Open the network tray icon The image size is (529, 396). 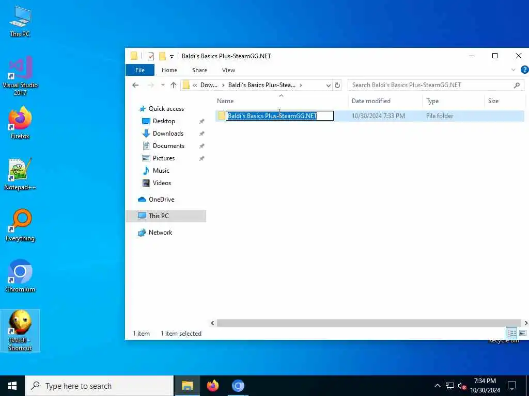[x=450, y=386]
